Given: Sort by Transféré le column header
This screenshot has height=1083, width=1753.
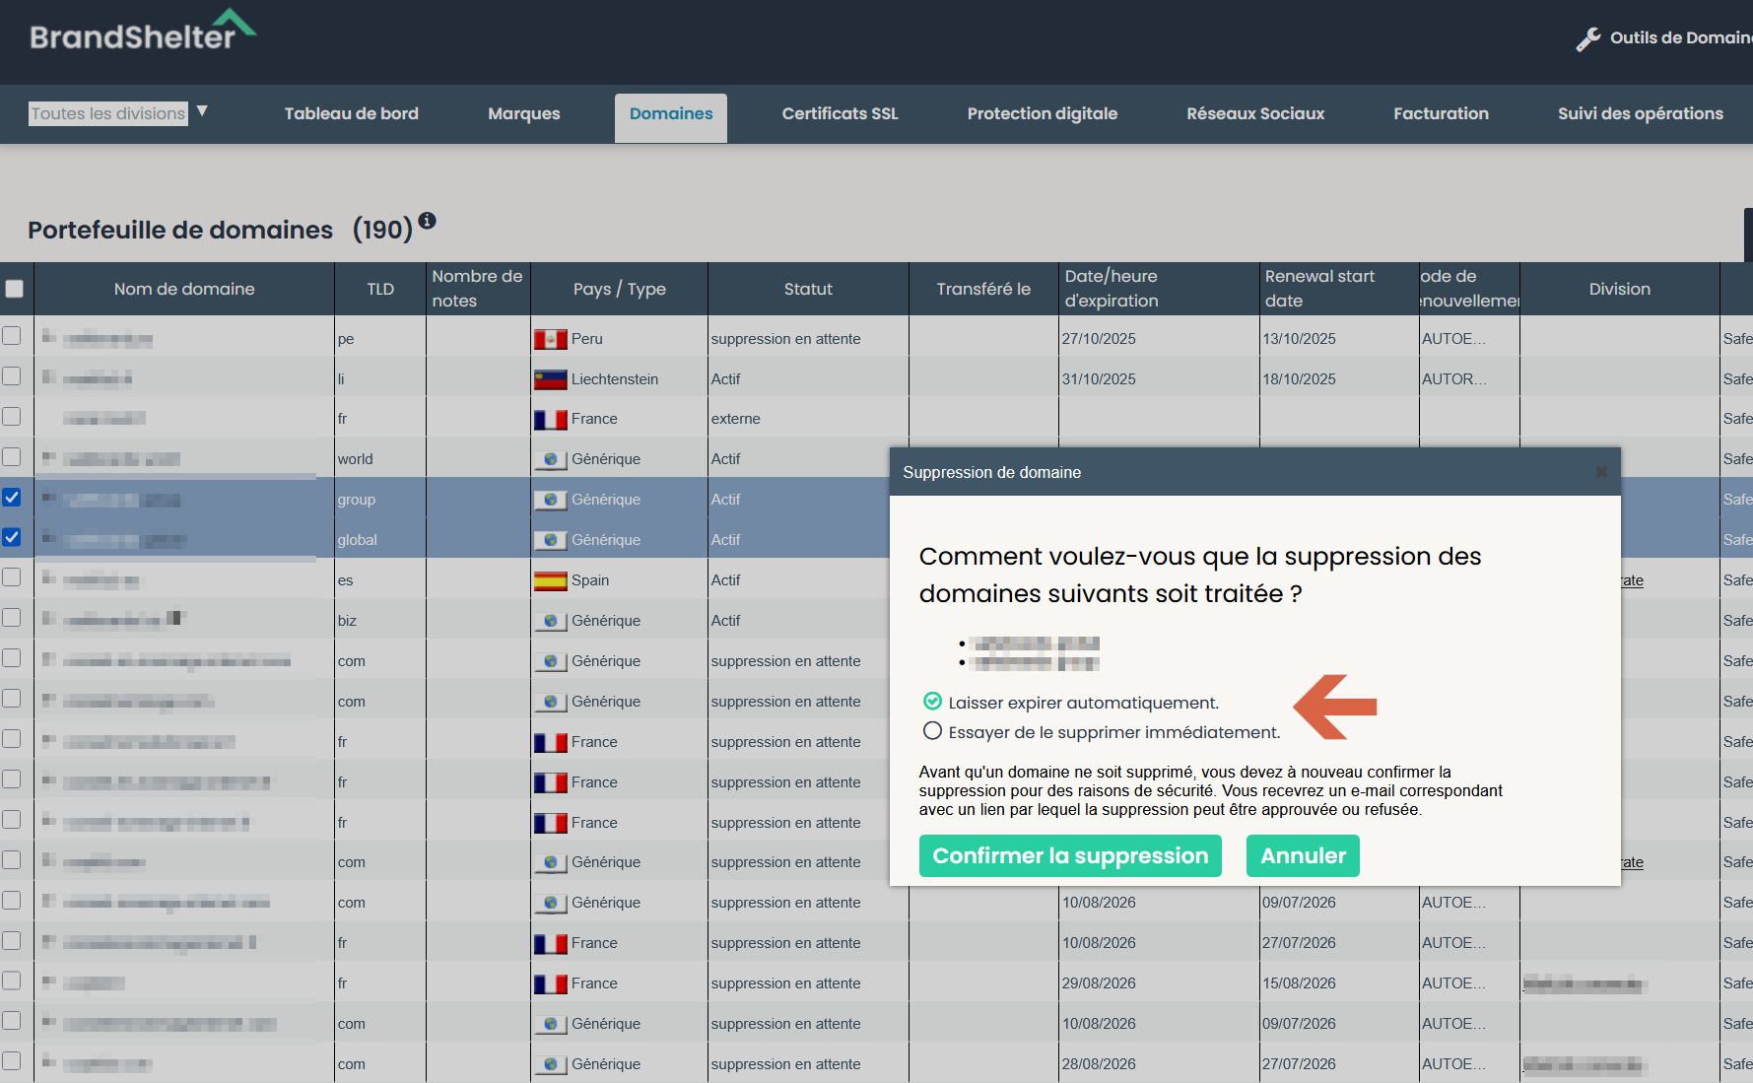Looking at the screenshot, I should coord(983,289).
